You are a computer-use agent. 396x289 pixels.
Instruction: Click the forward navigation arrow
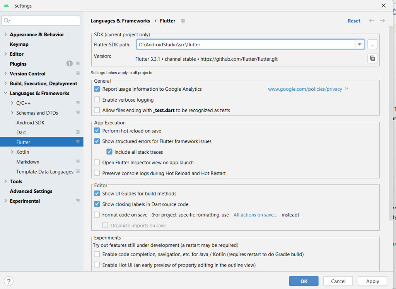(x=382, y=21)
